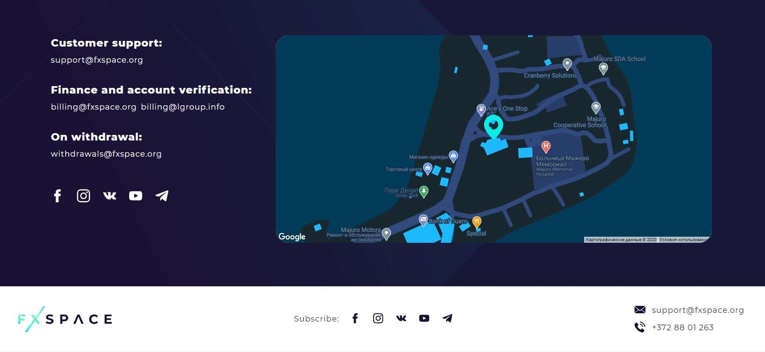
Task: Click the phone icon in footer
Action: click(x=640, y=327)
